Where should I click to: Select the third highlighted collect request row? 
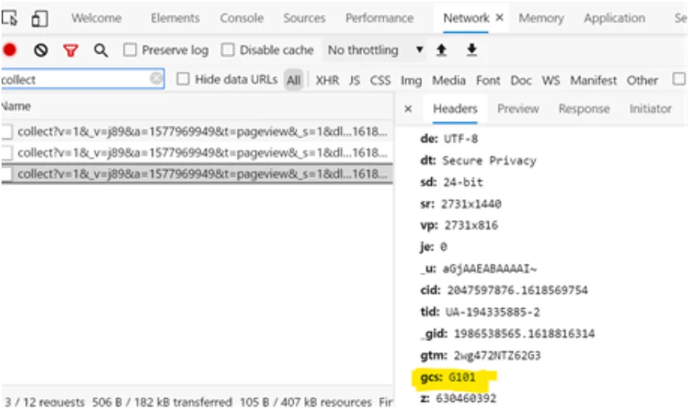(x=197, y=174)
